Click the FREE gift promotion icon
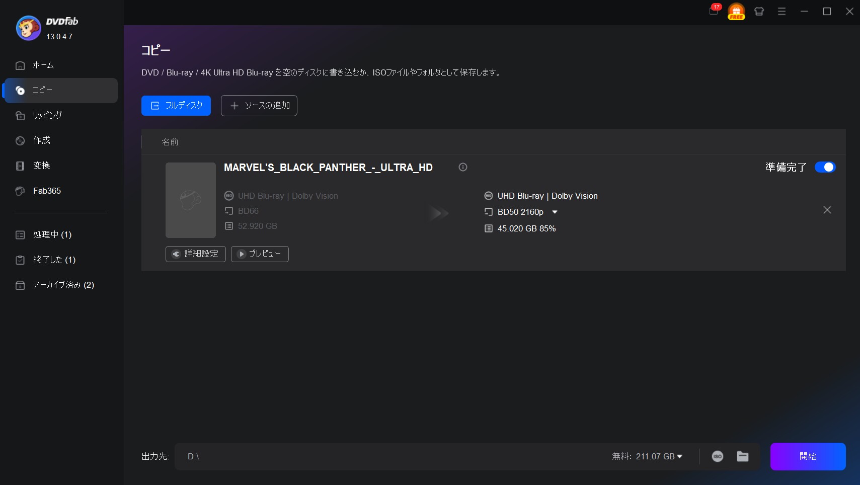Screen dimensions: 860x485 [x=736, y=11]
